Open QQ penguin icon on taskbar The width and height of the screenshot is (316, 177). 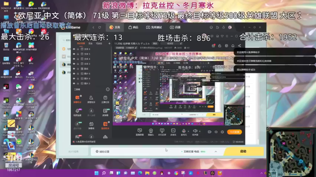(x=162, y=173)
